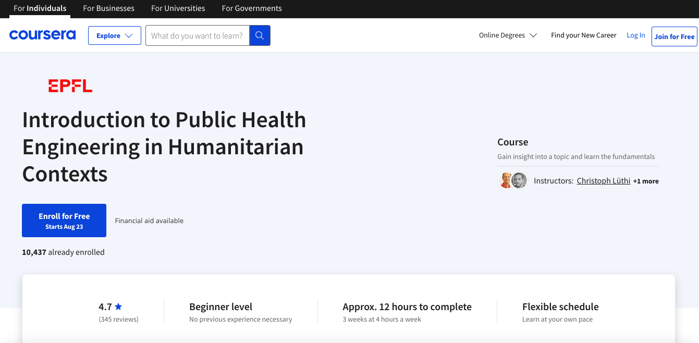Click the Enroll for Free button

point(64,220)
